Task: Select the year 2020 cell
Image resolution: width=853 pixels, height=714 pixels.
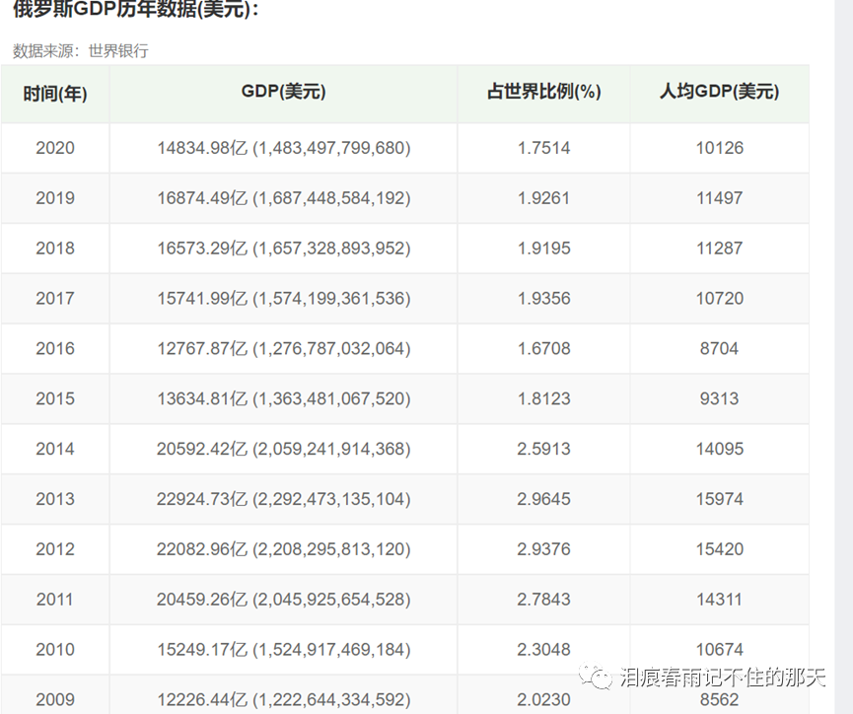Action: click(x=55, y=148)
